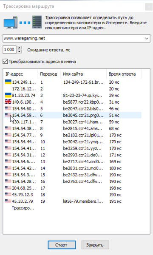This screenshot has height=255, width=153.
Task: Select host name 81-23-23-74.ip.kyi…
Action: [82, 95]
